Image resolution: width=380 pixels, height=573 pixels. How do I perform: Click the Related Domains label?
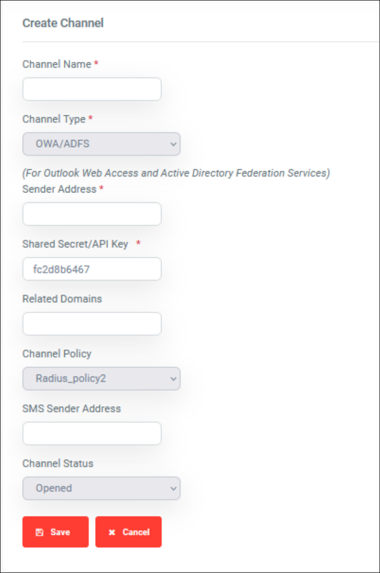click(x=62, y=299)
